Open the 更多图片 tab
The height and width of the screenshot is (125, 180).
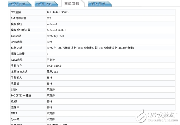click(100, 4)
